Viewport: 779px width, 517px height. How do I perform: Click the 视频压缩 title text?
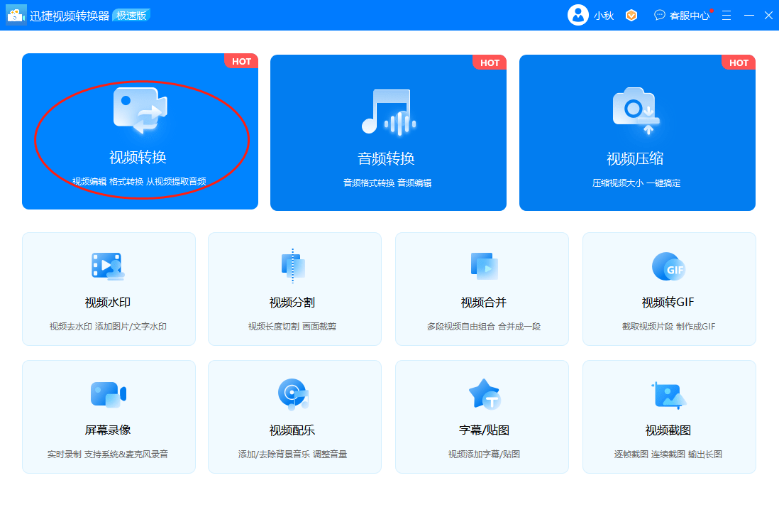click(635, 158)
